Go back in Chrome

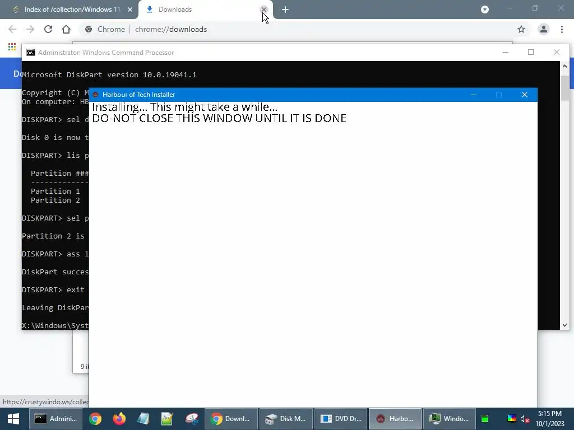(x=12, y=29)
